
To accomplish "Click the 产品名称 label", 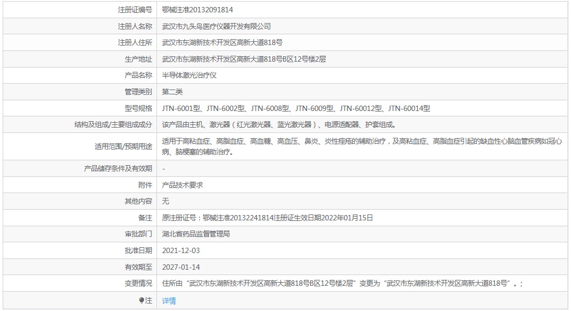I will [x=138, y=75].
